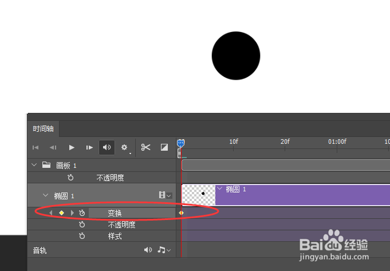Toggle audio playback speaker button

click(107, 148)
